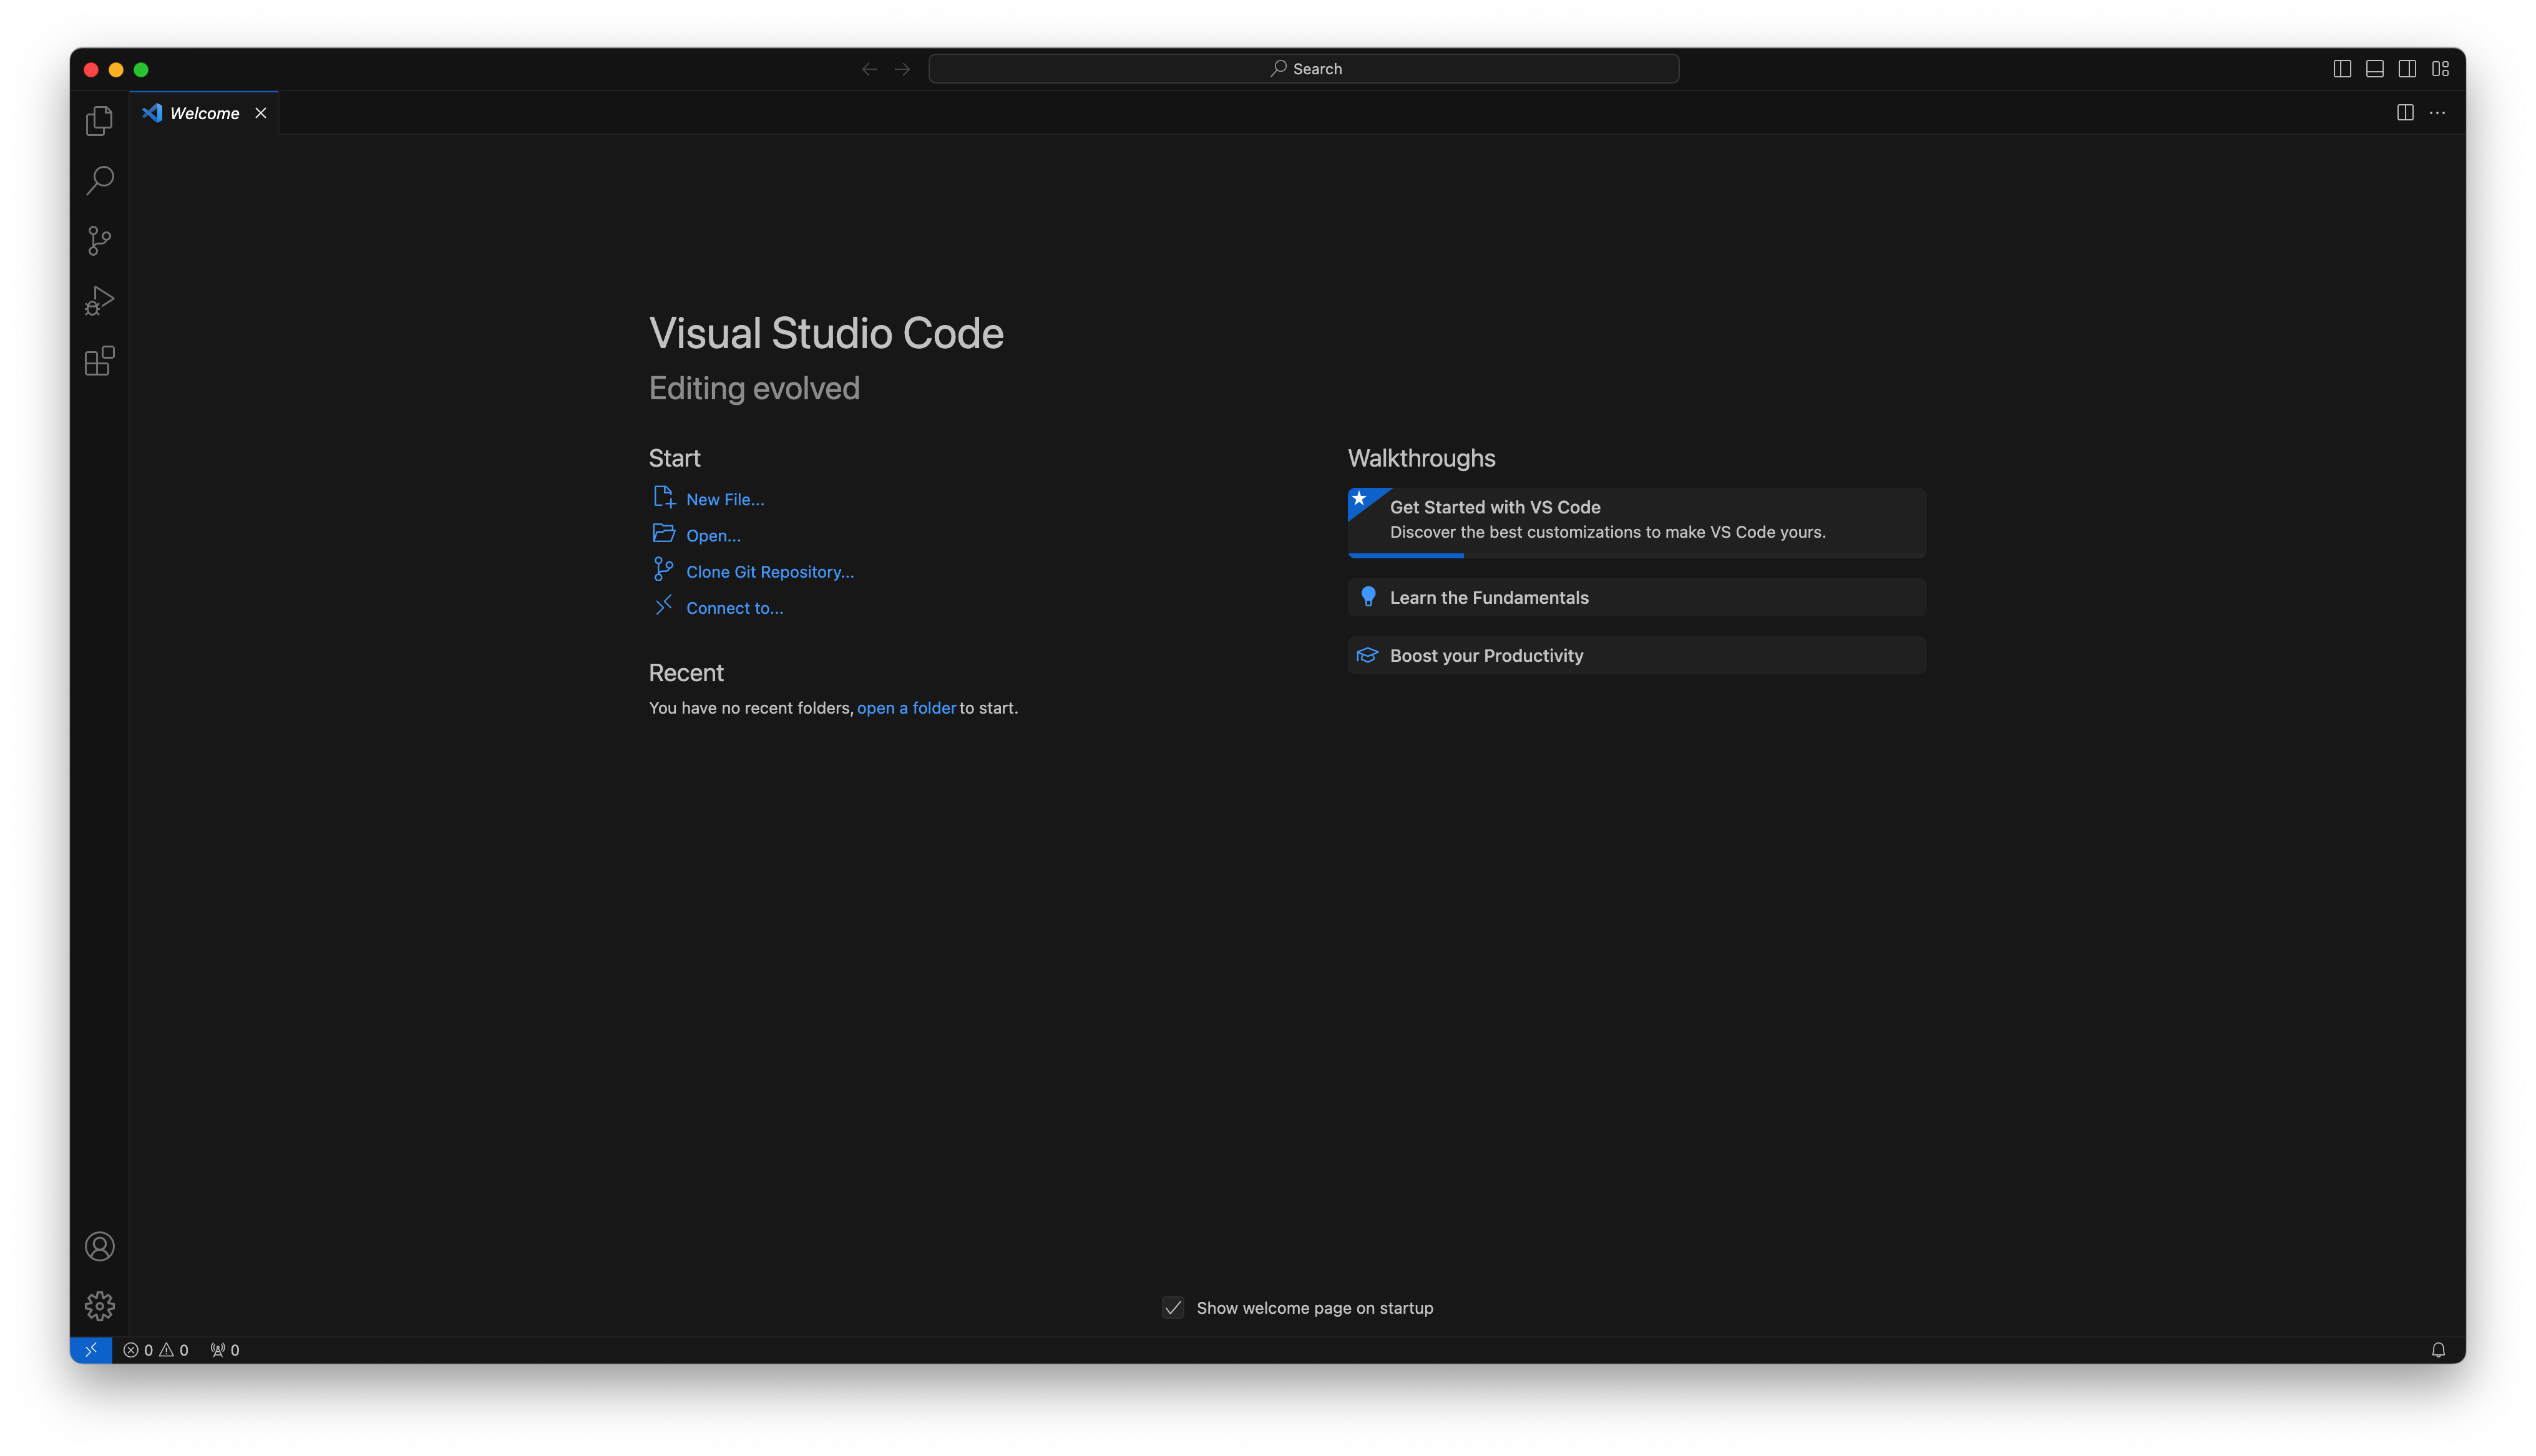Screen dimensions: 2536x1456
Task: Click the Get Started walkthrough progress bar
Action: point(1636,555)
